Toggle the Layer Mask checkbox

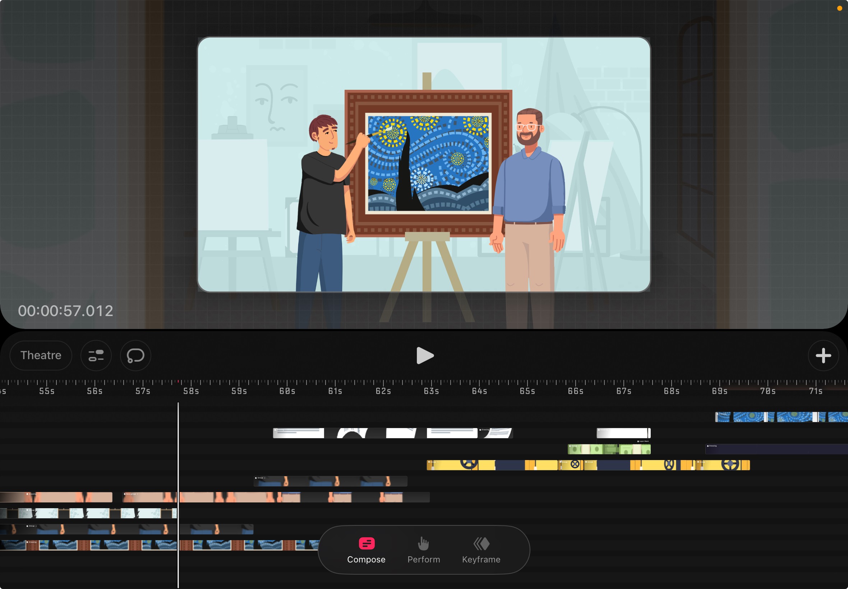coord(638,441)
